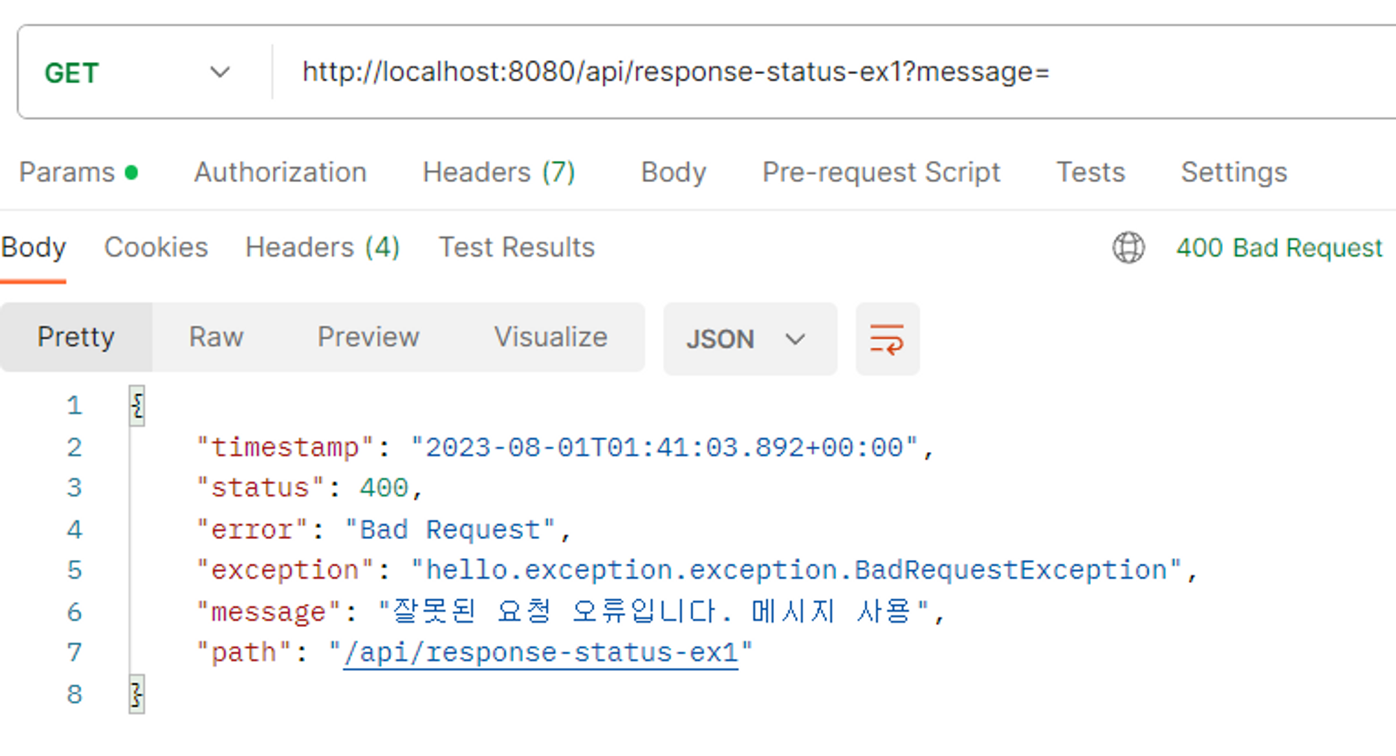Switch response view to Visualize
This screenshot has width=1396, height=756.
click(x=551, y=338)
